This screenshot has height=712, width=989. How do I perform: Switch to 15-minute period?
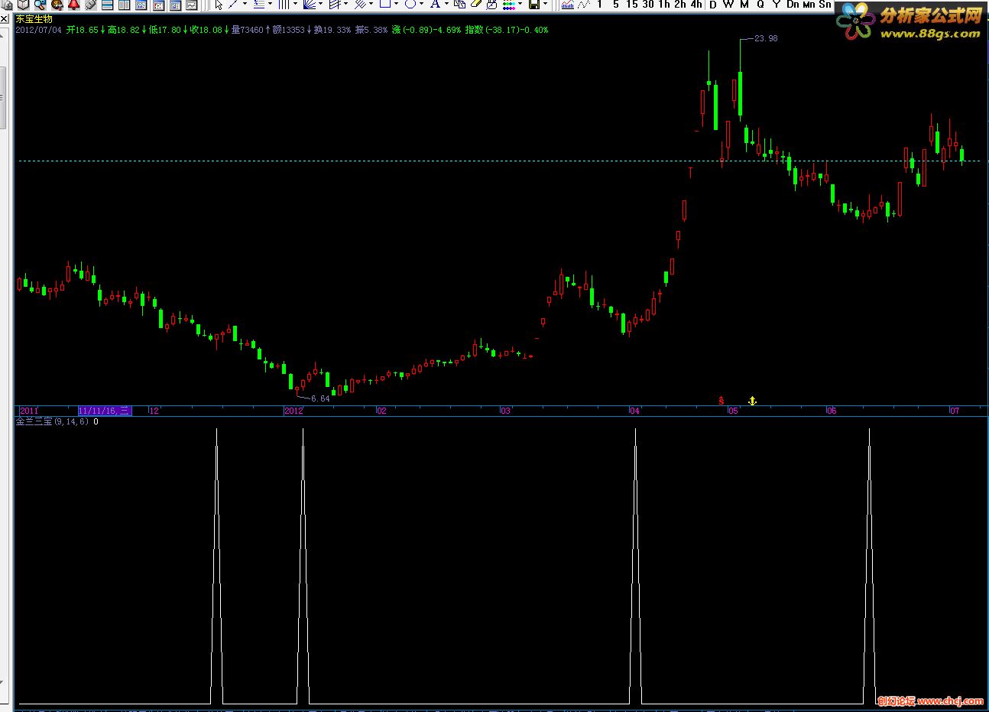(632, 4)
